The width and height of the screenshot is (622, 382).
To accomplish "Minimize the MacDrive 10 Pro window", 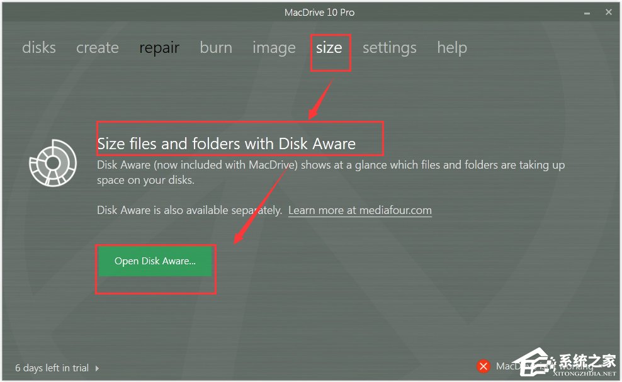I will pos(587,13).
